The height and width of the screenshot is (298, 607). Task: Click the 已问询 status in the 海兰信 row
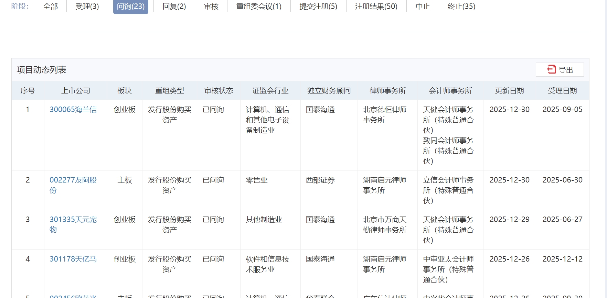213,110
